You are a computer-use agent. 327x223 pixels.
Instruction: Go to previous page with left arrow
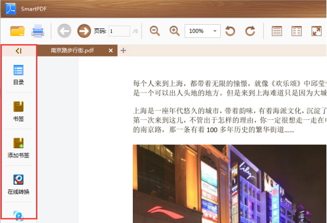tap(64, 31)
